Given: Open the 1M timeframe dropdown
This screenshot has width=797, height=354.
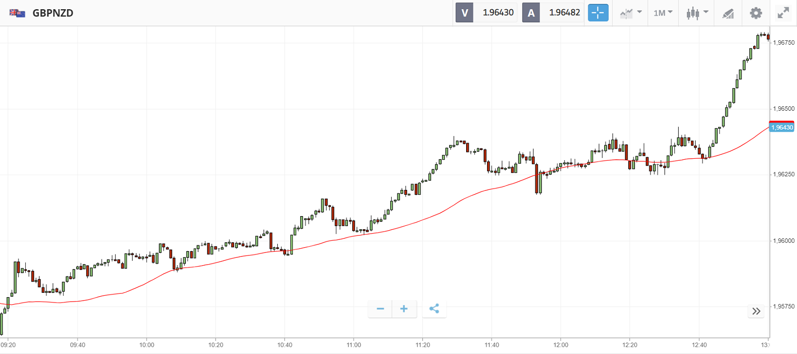Looking at the screenshot, I should pos(663,13).
